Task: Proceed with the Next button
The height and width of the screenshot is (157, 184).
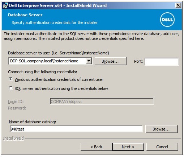Action: point(128,147)
